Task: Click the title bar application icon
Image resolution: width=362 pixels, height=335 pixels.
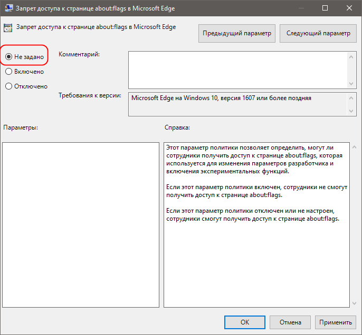Action: pos(9,8)
